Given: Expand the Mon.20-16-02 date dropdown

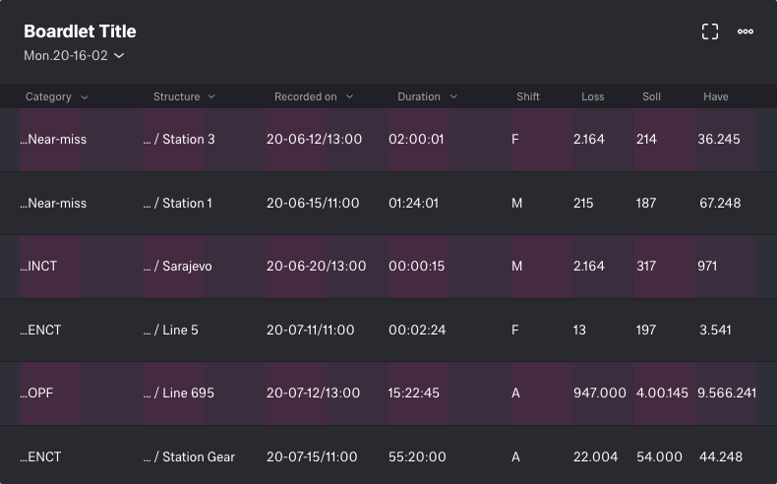Looking at the screenshot, I should point(74,56).
